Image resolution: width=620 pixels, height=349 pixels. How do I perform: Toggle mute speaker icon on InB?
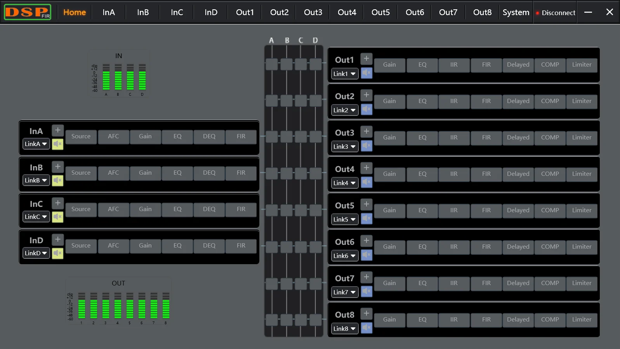click(x=57, y=181)
